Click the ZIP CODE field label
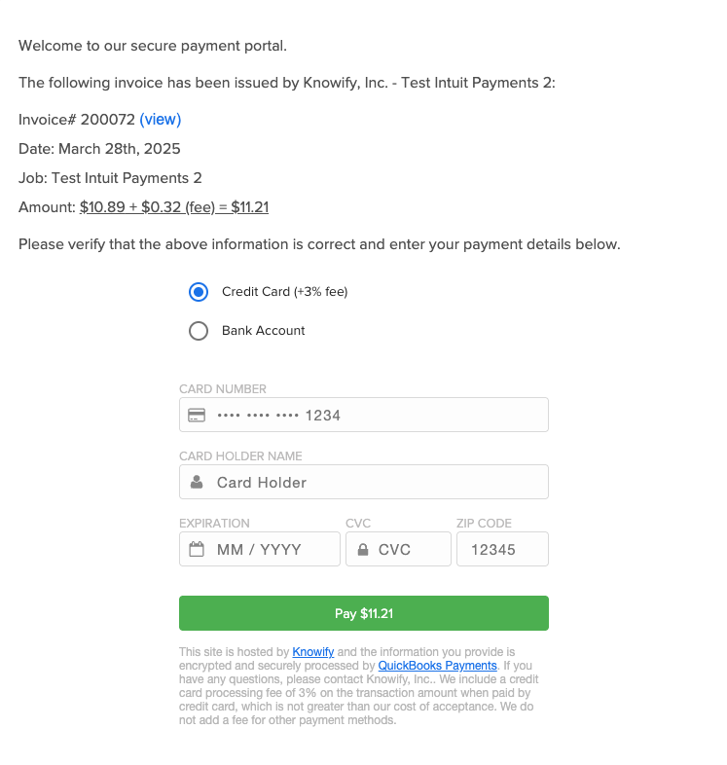The width and height of the screenshot is (727, 765). click(484, 523)
